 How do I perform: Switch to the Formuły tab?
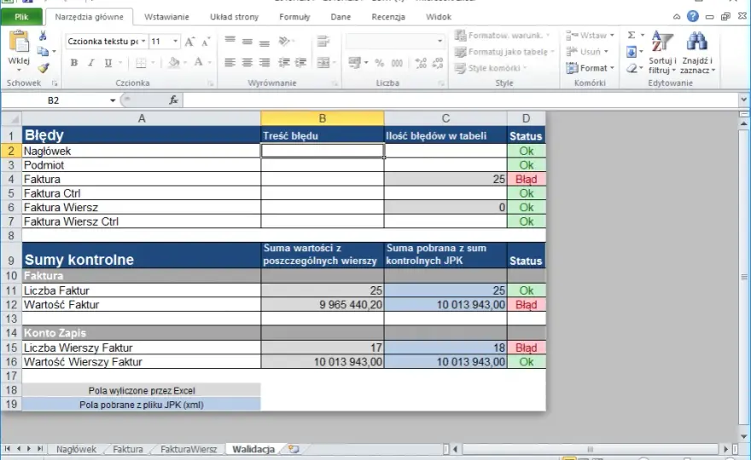294,17
